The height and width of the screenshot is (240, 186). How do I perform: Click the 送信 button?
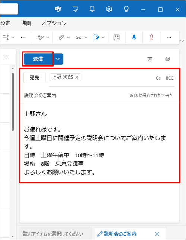click(38, 59)
